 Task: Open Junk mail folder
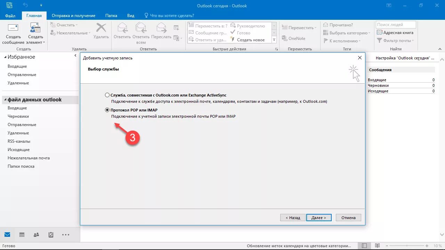click(29, 158)
